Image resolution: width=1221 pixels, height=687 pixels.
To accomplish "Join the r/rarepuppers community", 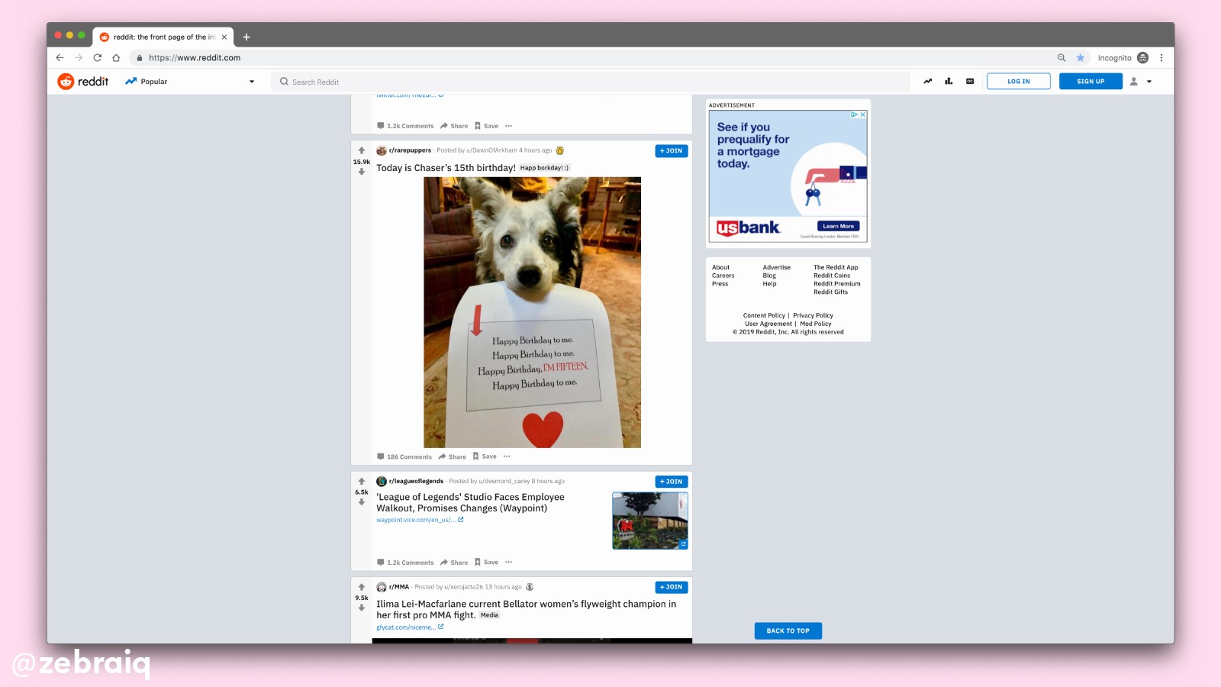I will [672, 151].
